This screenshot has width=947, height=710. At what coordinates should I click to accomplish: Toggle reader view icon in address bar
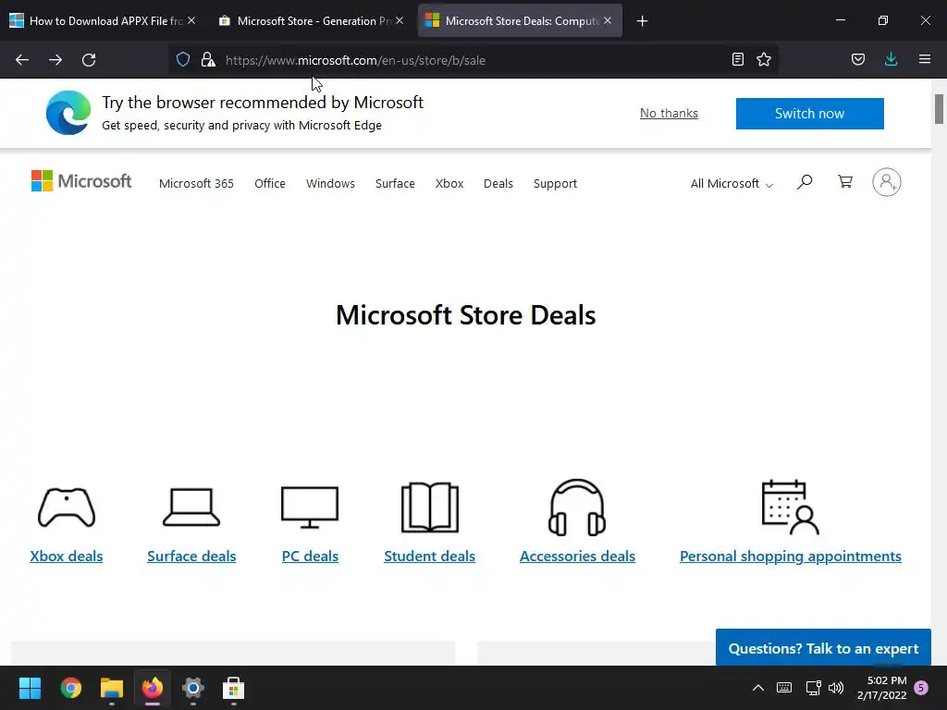coord(737,59)
